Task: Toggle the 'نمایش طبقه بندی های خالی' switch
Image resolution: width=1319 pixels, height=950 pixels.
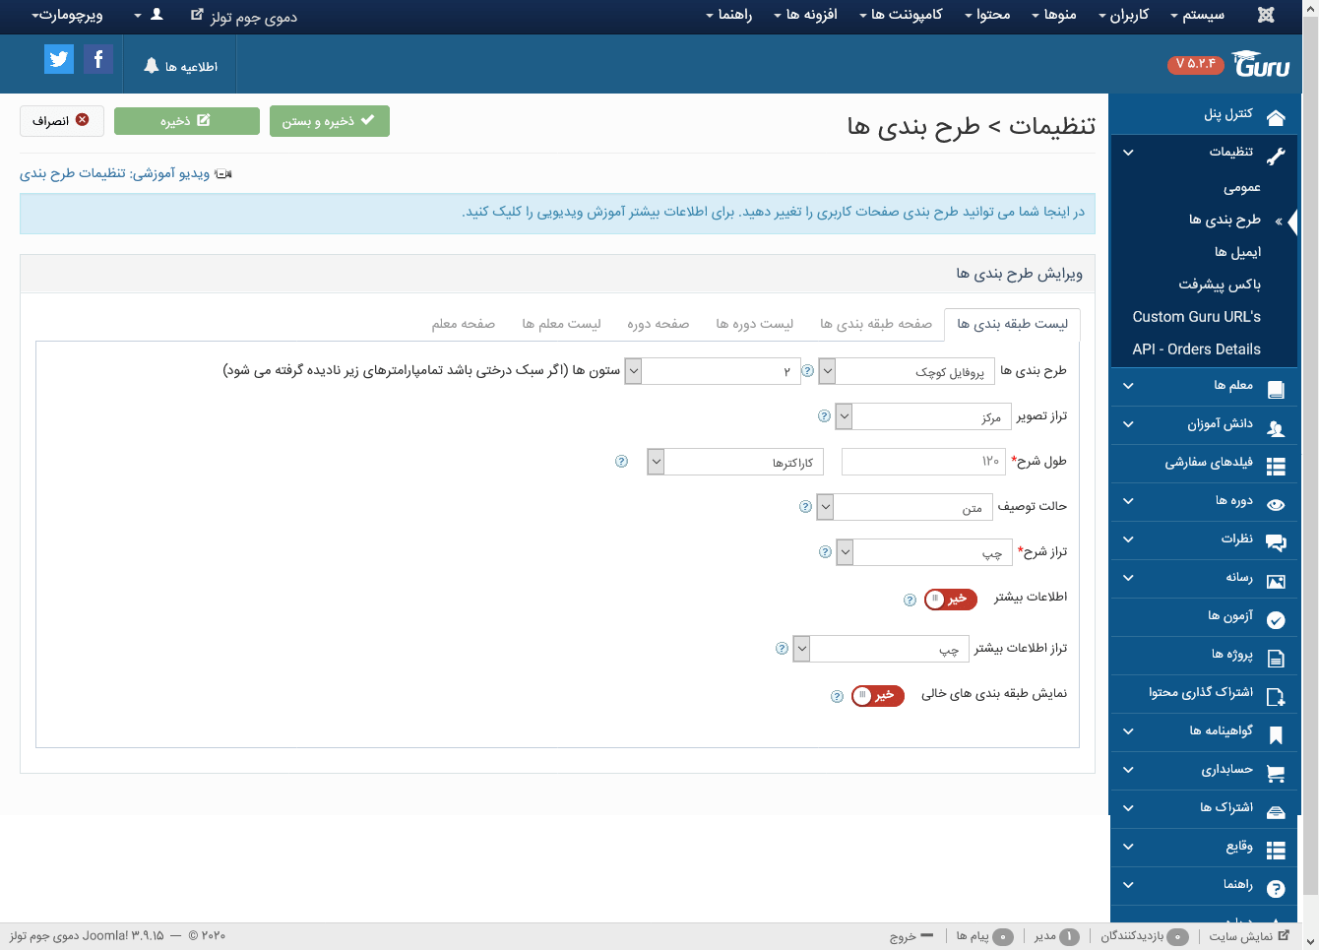Action: tap(877, 695)
